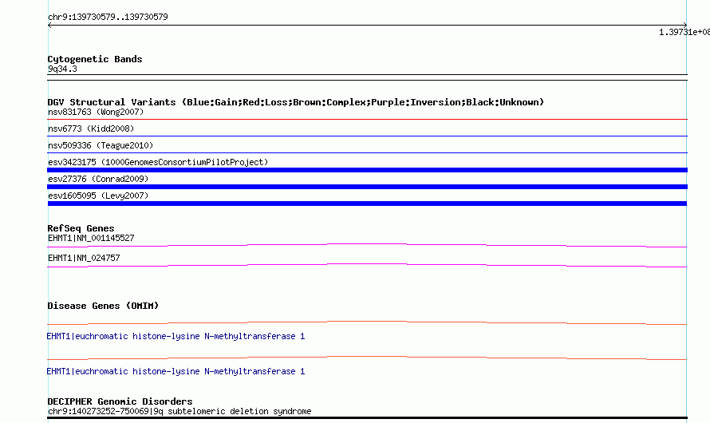Click the 9q34.3 band label

[x=62, y=69]
